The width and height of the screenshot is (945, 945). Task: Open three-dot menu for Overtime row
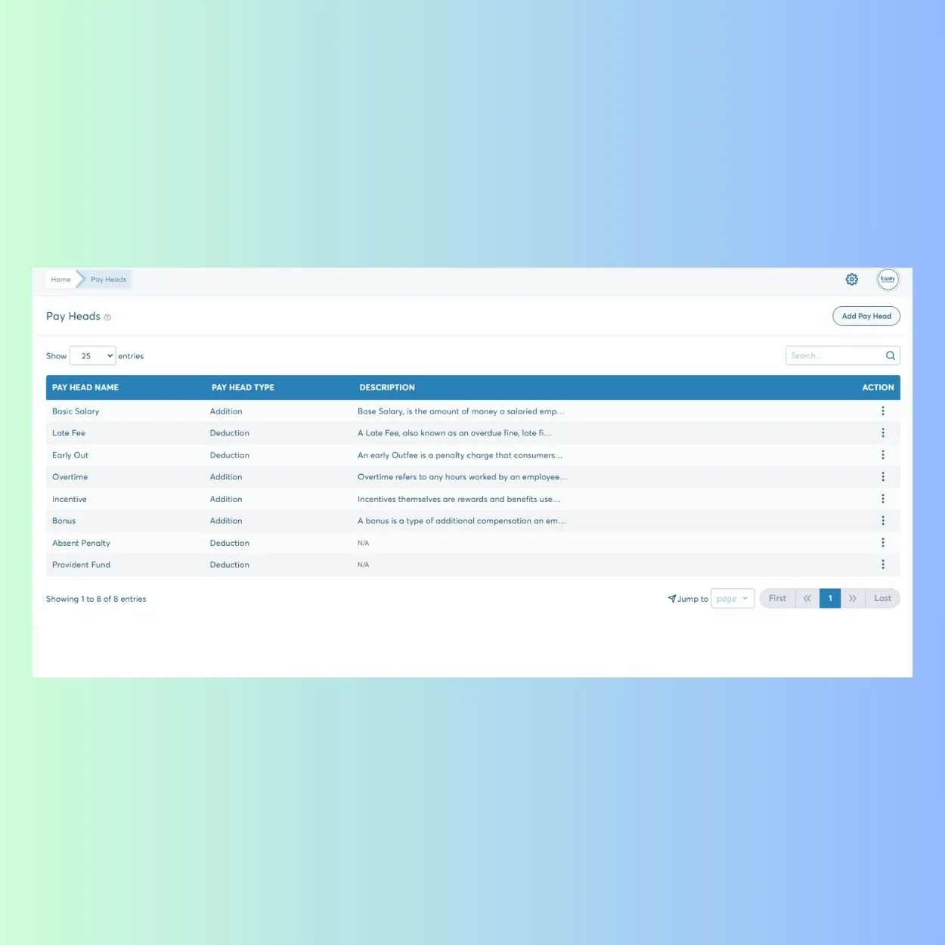click(882, 477)
